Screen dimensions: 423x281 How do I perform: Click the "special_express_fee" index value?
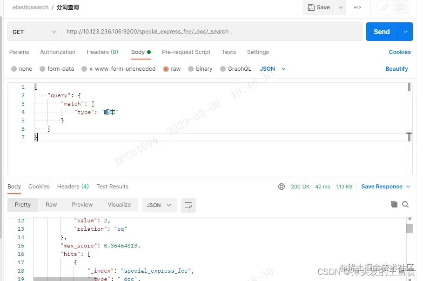[x=155, y=271]
